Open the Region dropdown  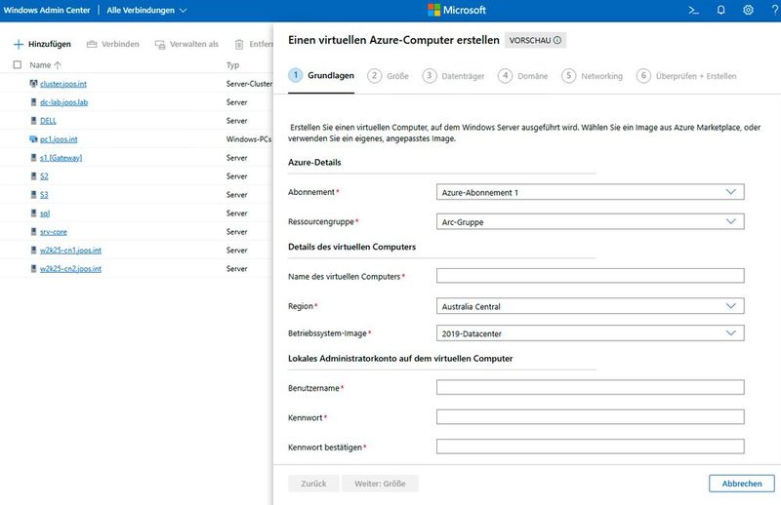[x=591, y=306]
